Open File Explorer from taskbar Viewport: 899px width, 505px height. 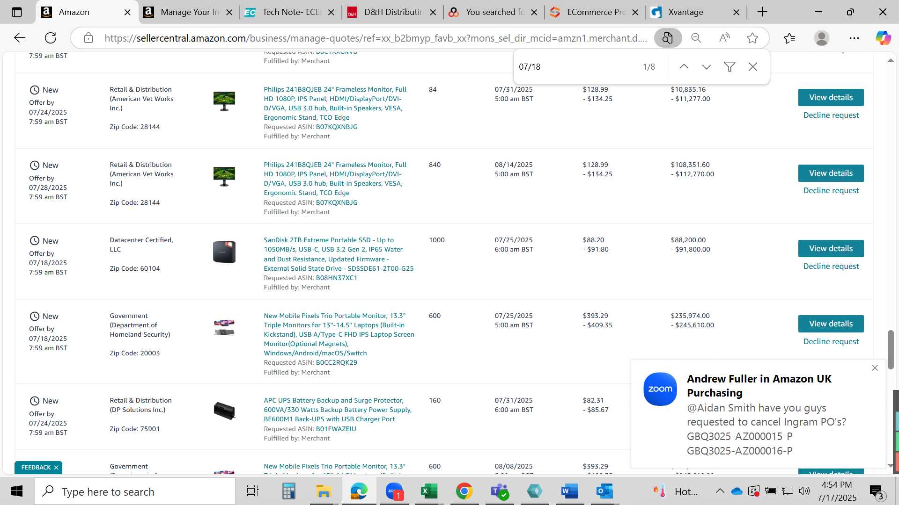pyautogui.click(x=324, y=491)
